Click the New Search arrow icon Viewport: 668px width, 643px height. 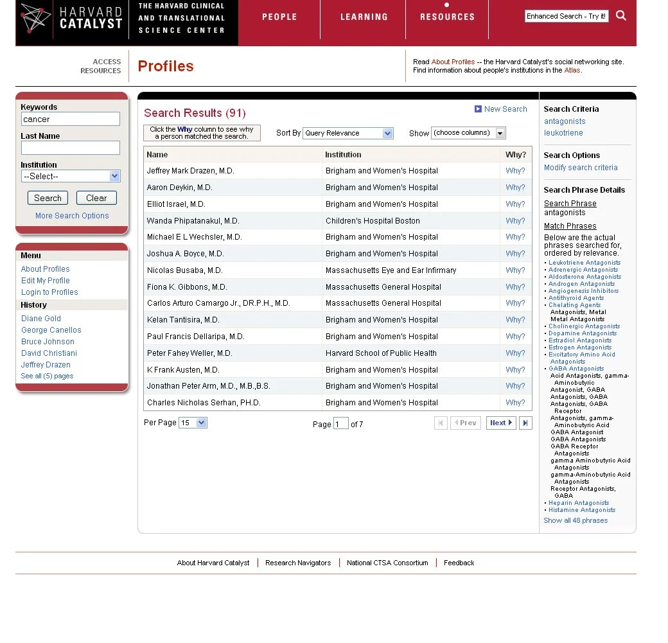[x=478, y=109]
